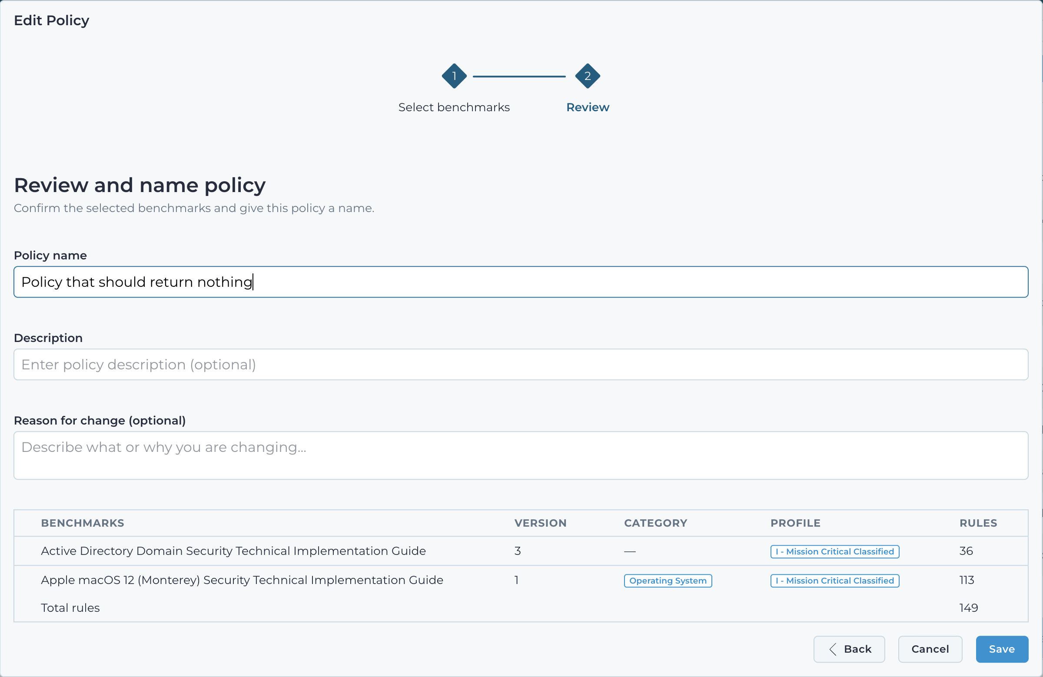Select the step 2 diamond marker
The image size is (1043, 677).
587,76
